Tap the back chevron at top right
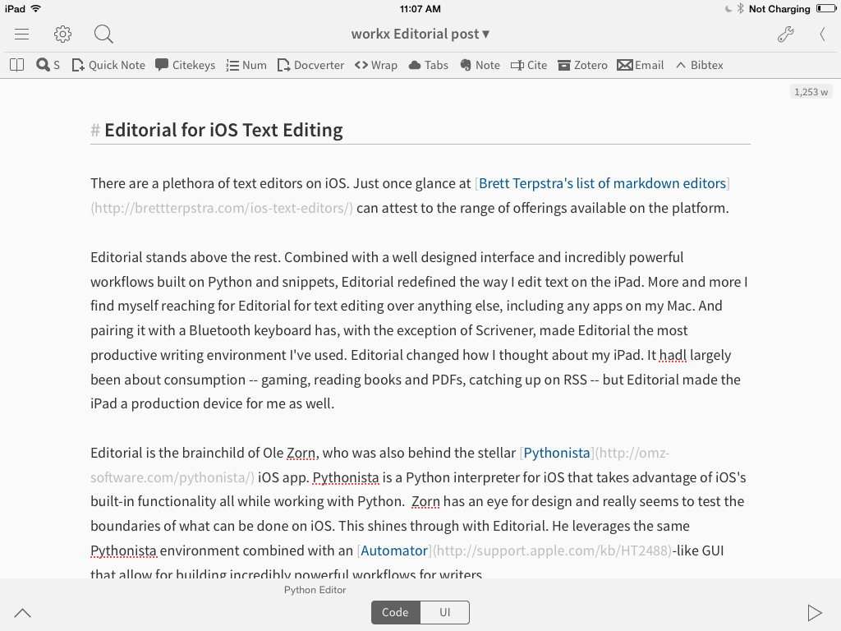This screenshot has width=841, height=631. 822,35
